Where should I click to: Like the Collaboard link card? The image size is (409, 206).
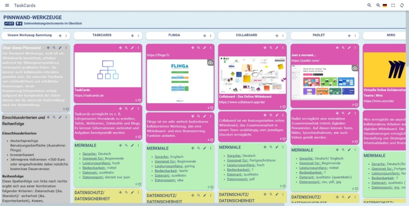pyautogui.click(x=284, y=107)
